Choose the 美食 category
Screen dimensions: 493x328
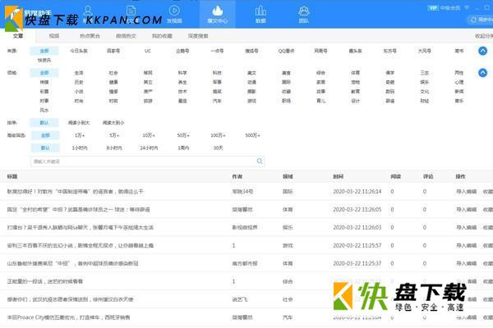pyautogui.click(x=286, y=73)
